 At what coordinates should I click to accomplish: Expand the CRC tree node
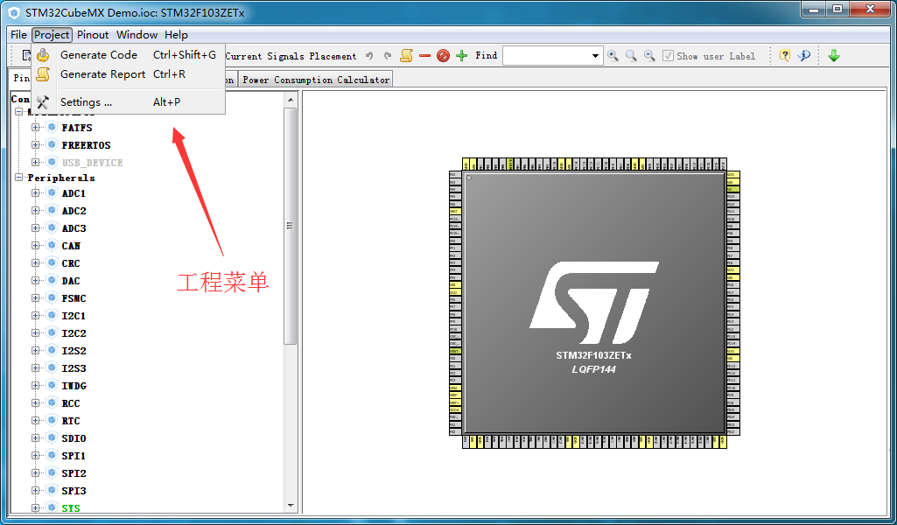point(36,263)
